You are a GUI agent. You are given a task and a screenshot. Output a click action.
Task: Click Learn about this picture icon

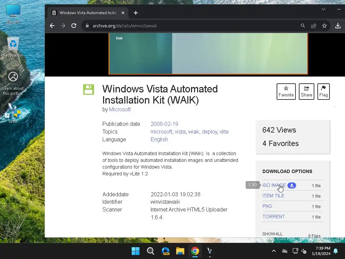13,83
